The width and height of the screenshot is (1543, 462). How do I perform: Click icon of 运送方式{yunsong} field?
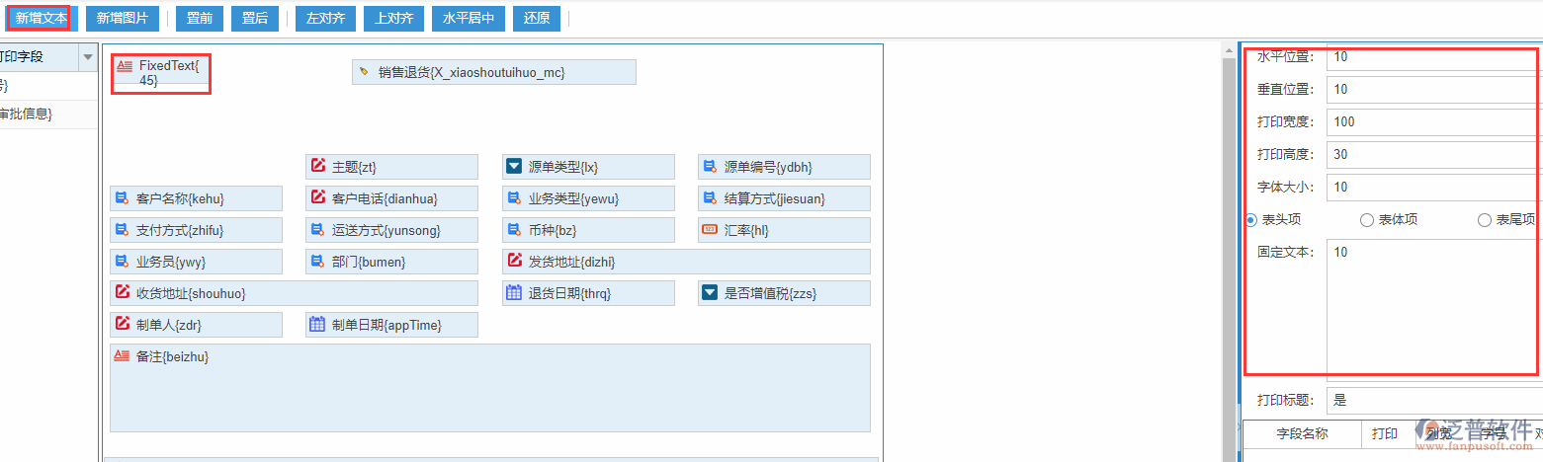[x=317, y=230]
